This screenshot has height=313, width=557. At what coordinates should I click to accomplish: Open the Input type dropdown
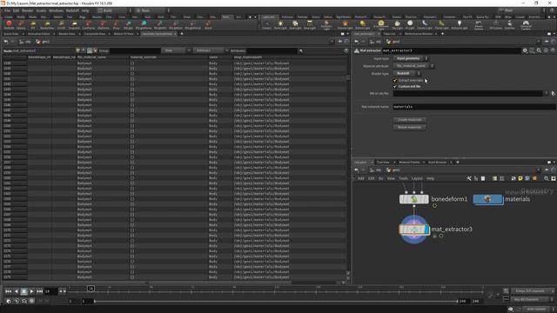point(410,58)
